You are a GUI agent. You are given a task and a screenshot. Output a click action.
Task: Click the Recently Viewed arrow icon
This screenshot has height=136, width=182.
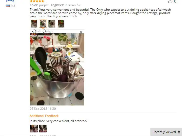pos(179,132)
